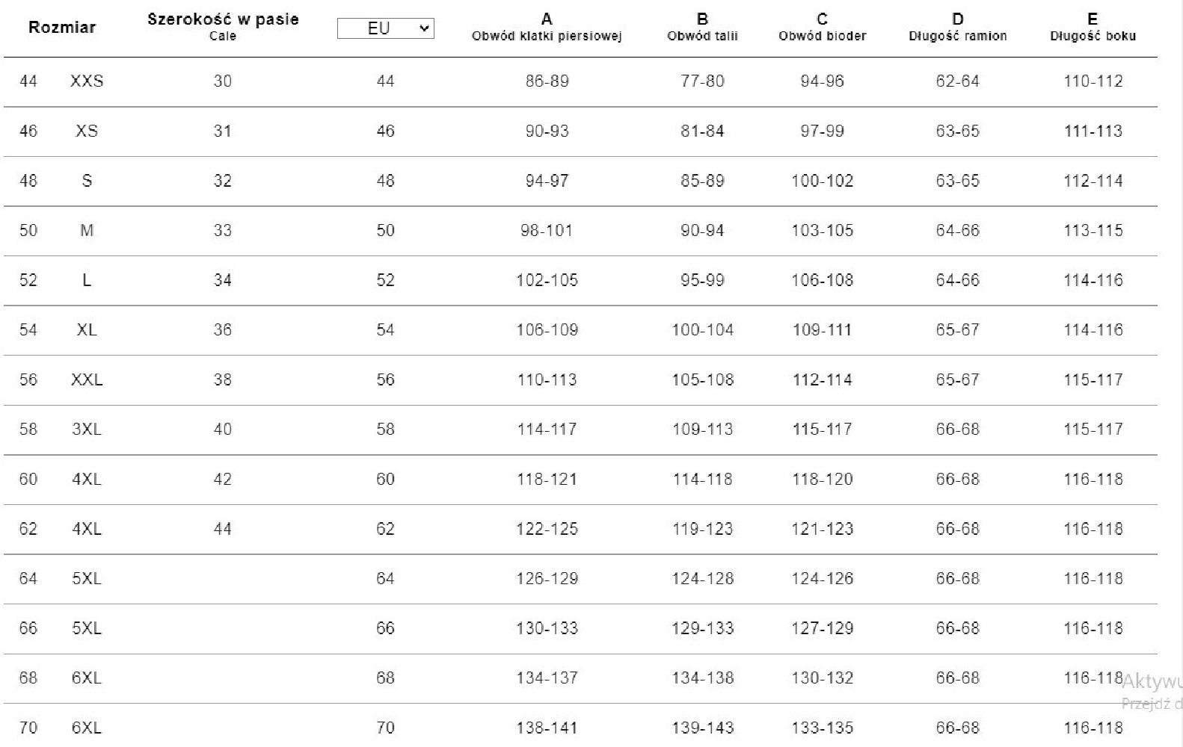Click hip range 133-135
This screenshot has width=1183, height=747.
822,728
